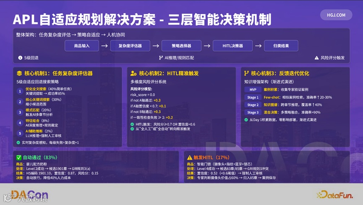Click the warning triangle beside 风险评分触发
Screen dimensions: 363x205
316,58
